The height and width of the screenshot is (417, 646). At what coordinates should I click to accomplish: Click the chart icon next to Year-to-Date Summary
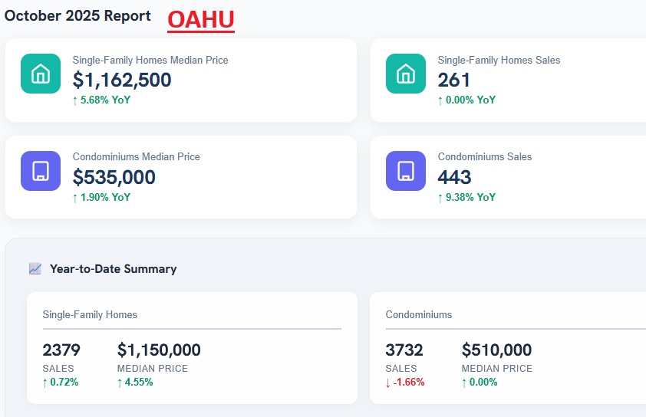(35, 269)
